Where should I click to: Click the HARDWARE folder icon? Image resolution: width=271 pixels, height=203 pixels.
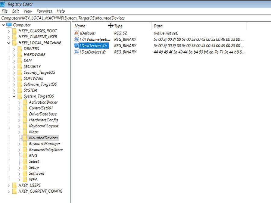coord(20,55)
